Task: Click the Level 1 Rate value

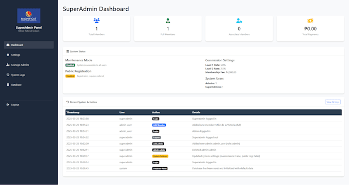Action: (223, 65)
